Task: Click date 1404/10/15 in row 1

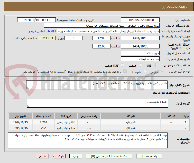Action: (20, 122)
